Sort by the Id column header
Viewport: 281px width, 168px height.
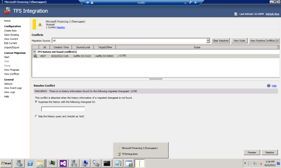(x=44, y=47)
